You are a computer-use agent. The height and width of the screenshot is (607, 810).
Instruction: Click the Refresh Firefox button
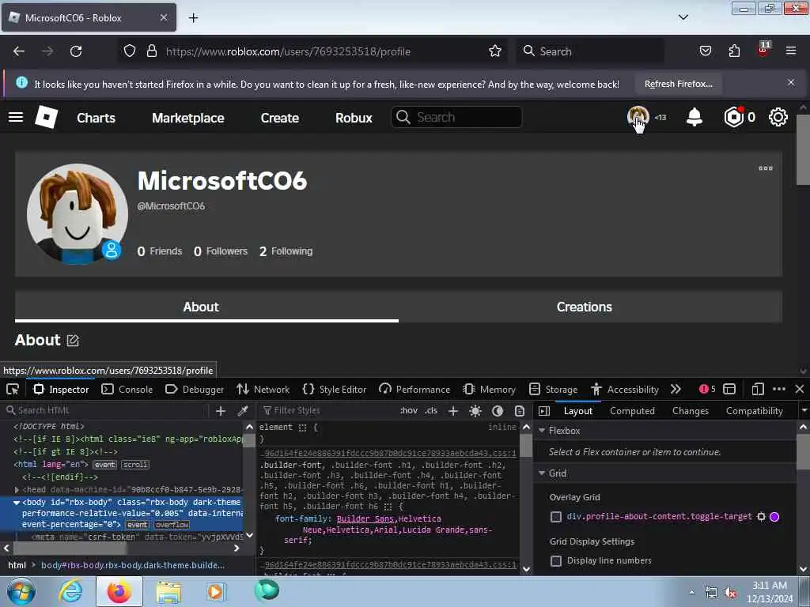click(x=678, y=84)
